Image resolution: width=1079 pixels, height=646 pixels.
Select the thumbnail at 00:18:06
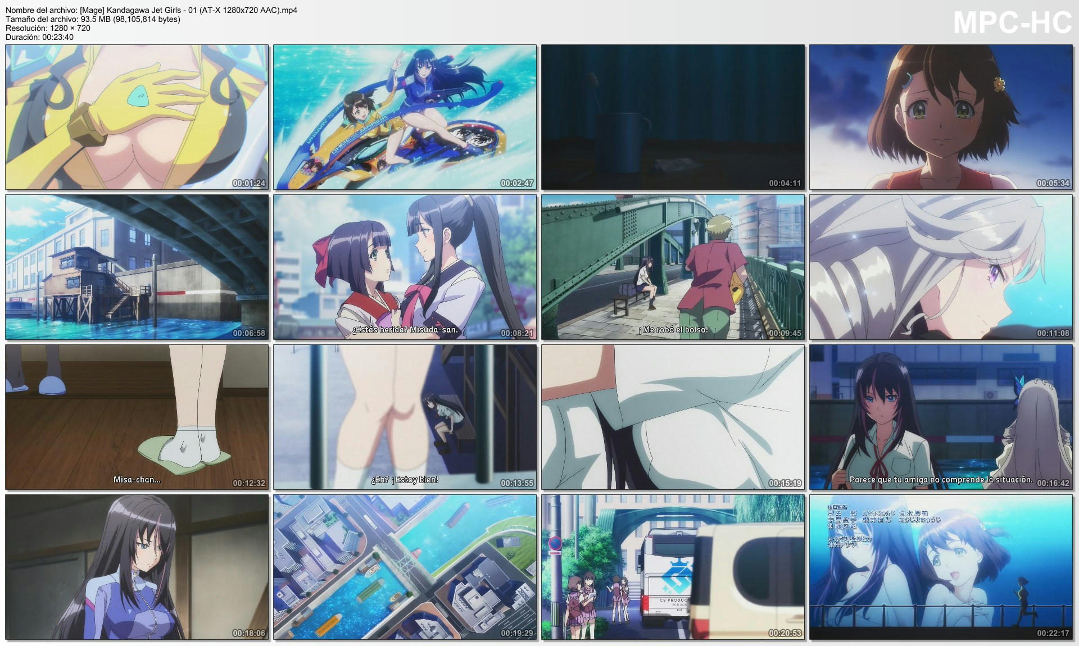point(137,567)
